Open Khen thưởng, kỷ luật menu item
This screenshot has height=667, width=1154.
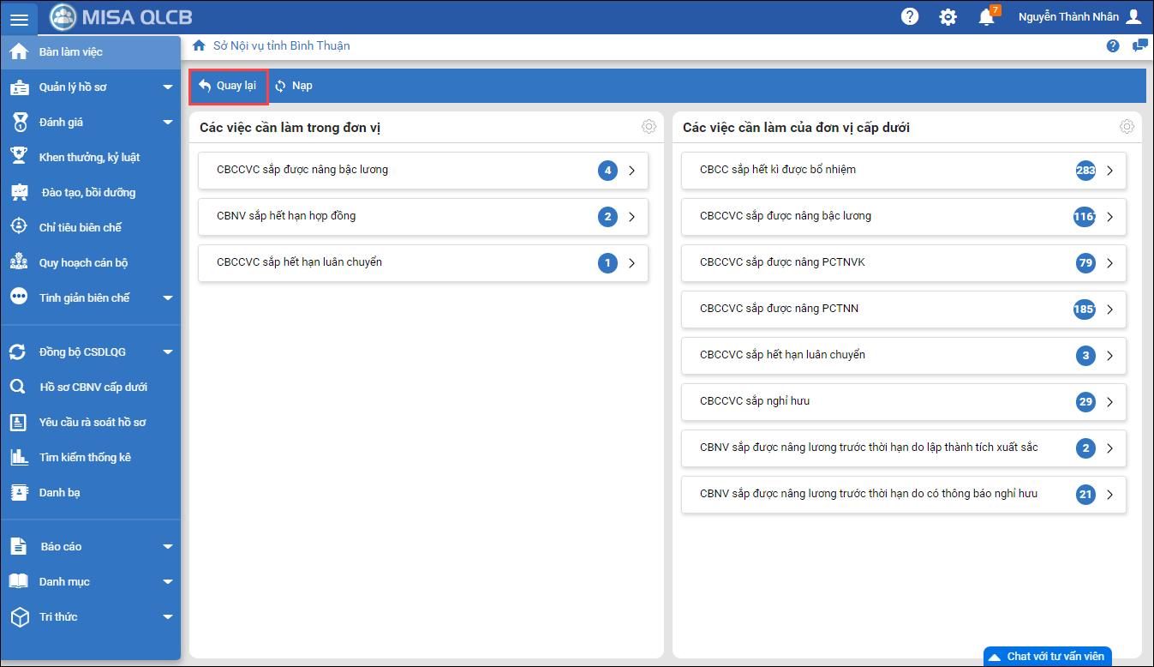point(89,158)
